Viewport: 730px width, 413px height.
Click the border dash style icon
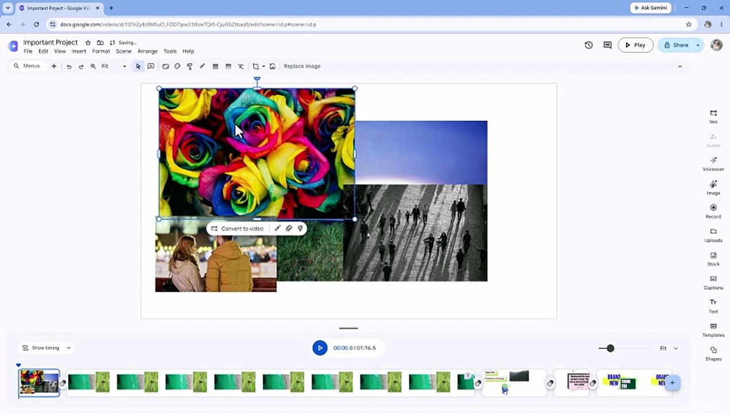click(x=228, y=67)
